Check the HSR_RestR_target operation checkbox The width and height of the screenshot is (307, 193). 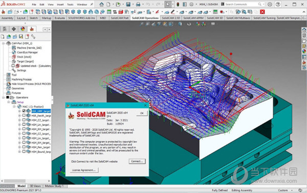(x=24, y=115)
